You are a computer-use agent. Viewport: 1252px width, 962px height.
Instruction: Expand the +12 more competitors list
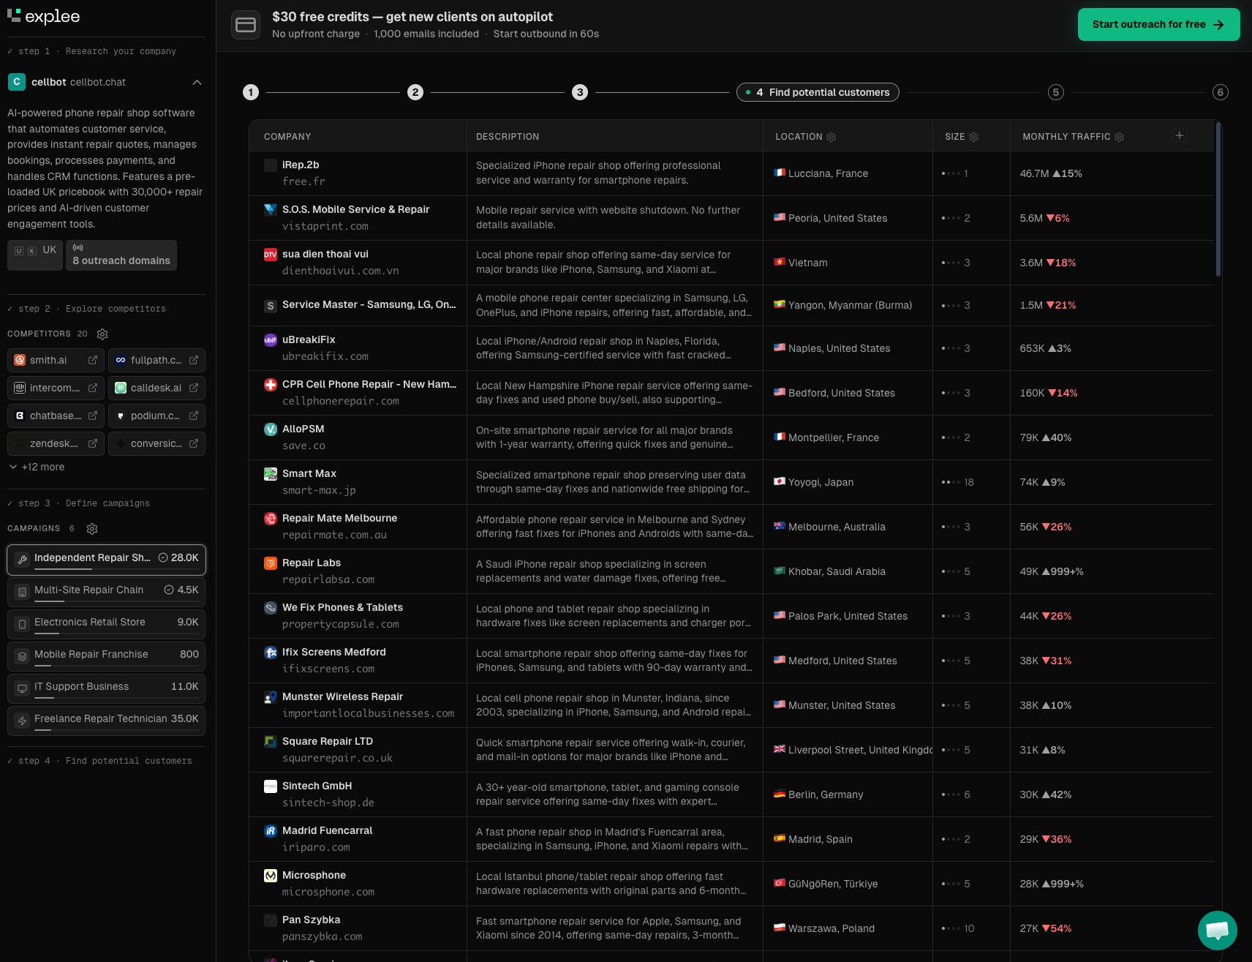click(37, 467)
